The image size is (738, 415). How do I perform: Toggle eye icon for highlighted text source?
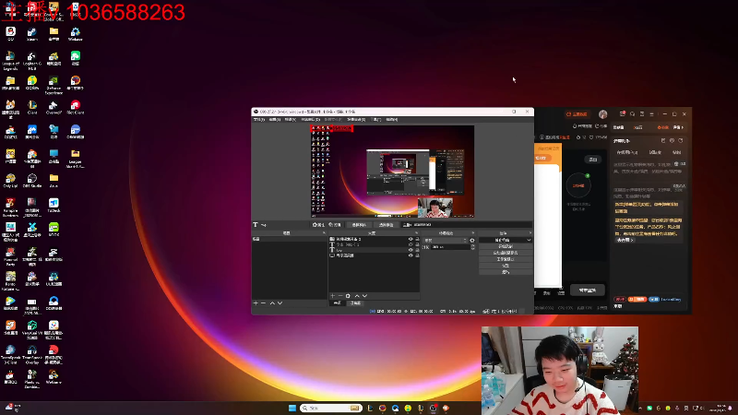point(411,250)
